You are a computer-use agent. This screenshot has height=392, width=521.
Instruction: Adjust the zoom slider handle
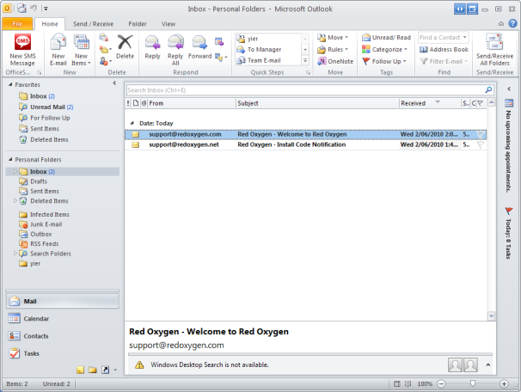[x=472, y=383]
